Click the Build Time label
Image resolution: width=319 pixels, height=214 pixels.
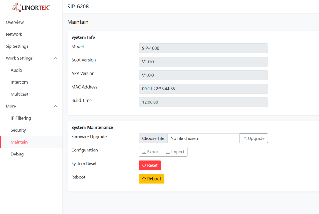point(81,100)
